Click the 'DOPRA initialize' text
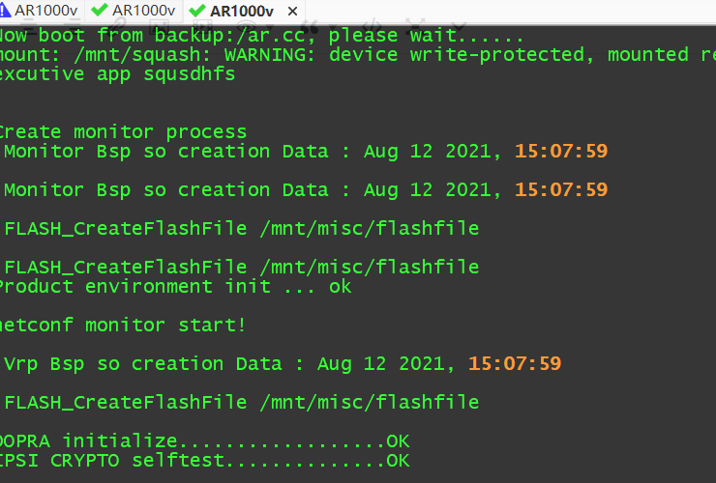The width and height of the screenshot is (716, 483). click(89, 441)
